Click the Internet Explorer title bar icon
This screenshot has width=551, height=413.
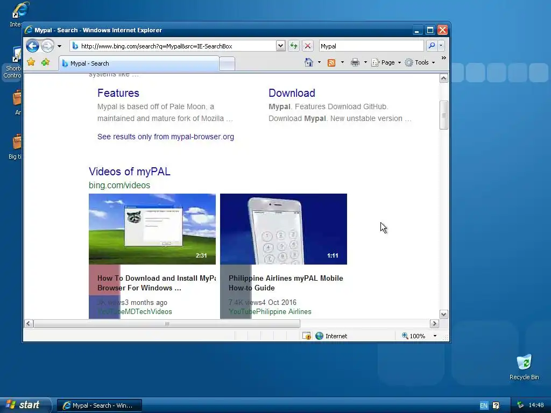29,30
